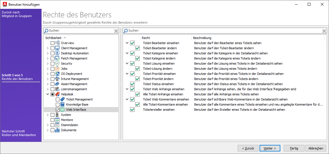Click the Monitore pulse icon
This screenshot has height=154, width=329.
(x=57, y=120)
